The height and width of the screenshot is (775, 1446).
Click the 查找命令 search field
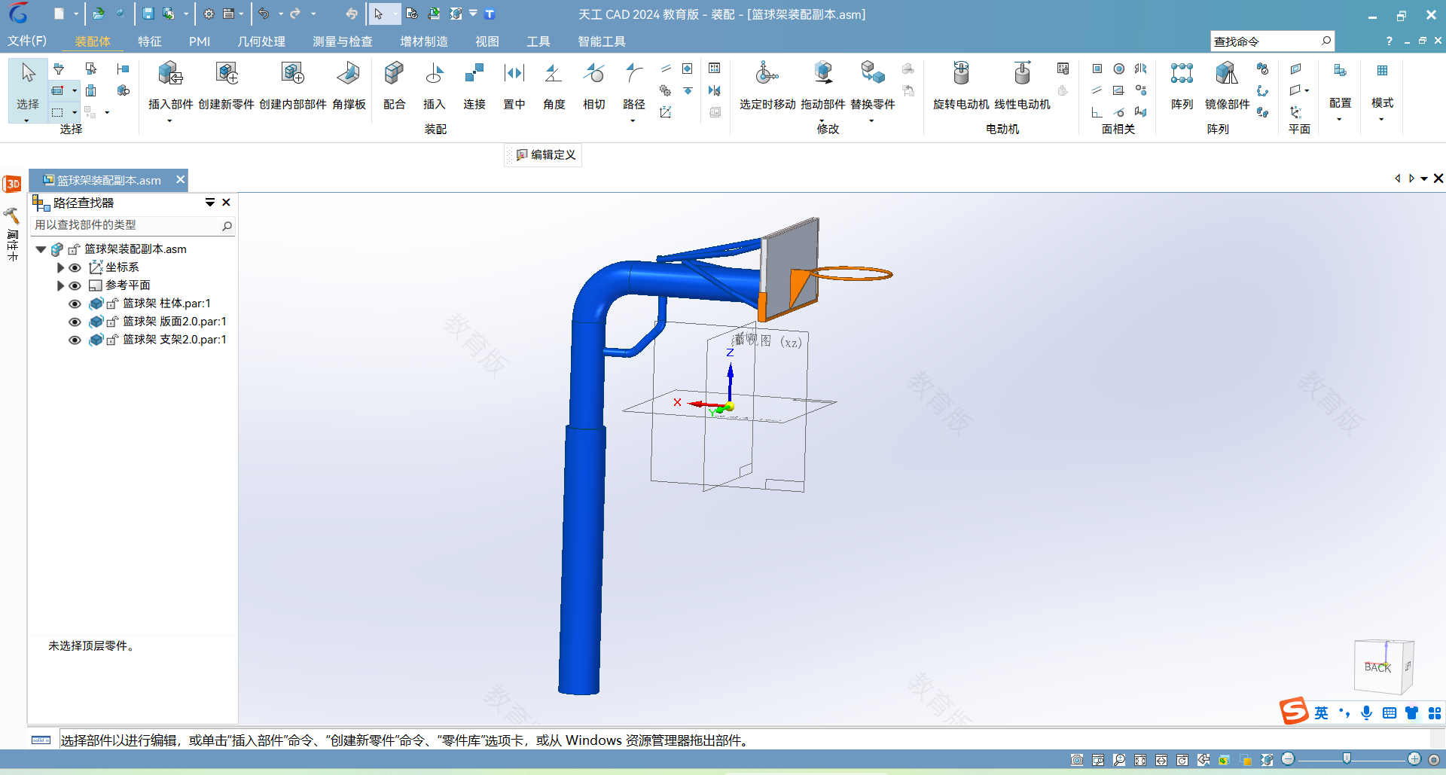tap(1273, 41)
